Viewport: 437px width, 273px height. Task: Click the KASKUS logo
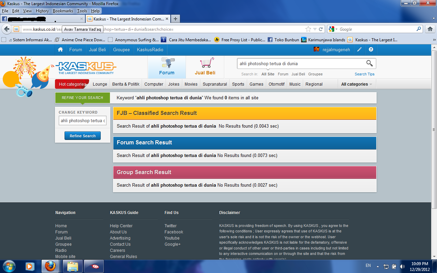tap(86, 68)
